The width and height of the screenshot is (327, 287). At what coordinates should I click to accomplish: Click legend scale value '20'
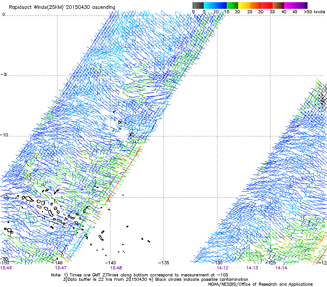pyautogui.click(x=237, y=12)
